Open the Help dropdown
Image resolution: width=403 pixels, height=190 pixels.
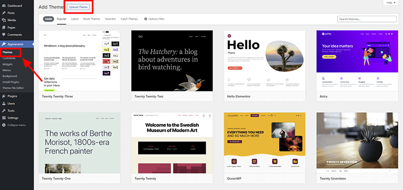tap(390, 3)
